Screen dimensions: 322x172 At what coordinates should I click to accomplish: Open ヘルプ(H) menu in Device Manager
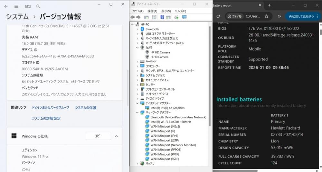tap(180, 11)
